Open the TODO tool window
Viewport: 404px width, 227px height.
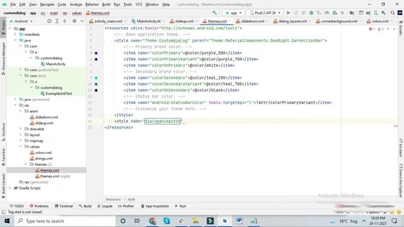click(x=16, y=206)
